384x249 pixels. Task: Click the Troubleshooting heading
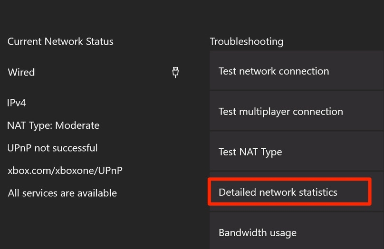tap(247, 42)
